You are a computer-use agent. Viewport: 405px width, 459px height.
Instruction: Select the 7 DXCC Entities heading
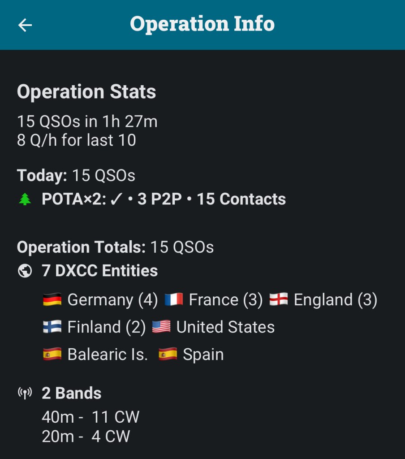coord(99,271)
